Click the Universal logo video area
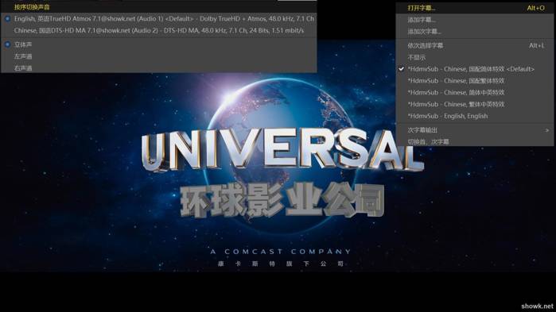 (x=282, y=150)
